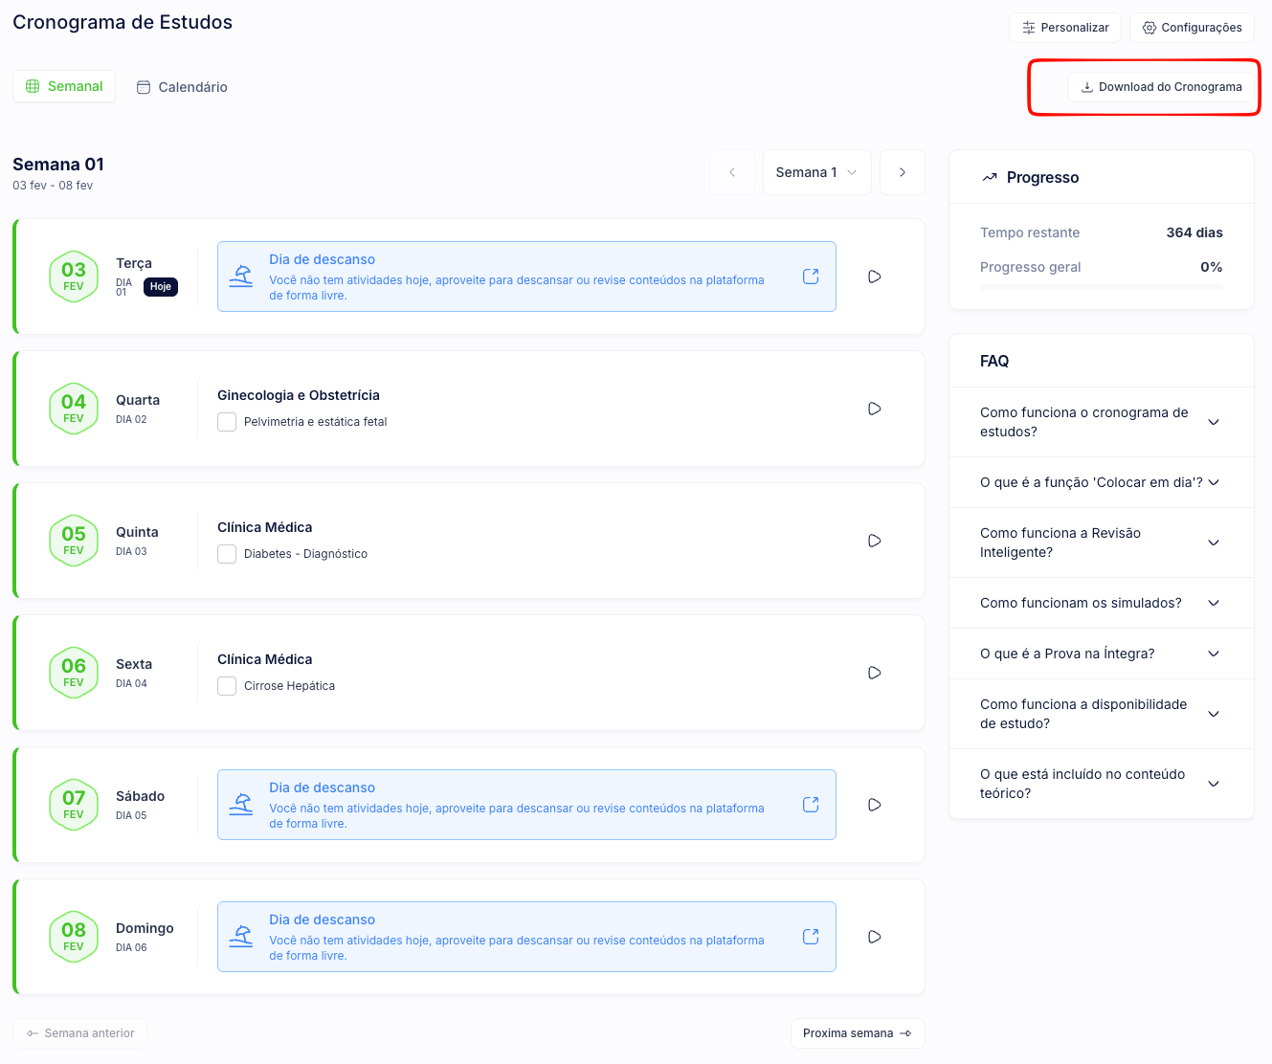The image size is (1272, 1064).
Task: Select the Semanal tab
Action: [64, 86]
